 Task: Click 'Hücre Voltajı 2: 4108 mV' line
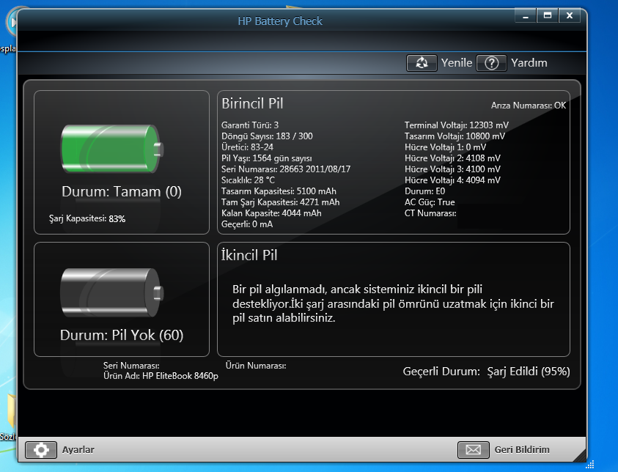(452, 158)
